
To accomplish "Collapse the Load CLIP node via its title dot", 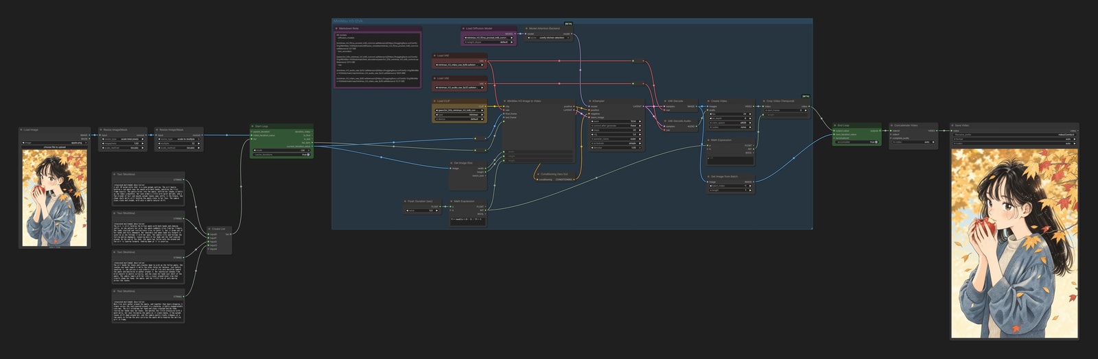I will pos(434,101).
